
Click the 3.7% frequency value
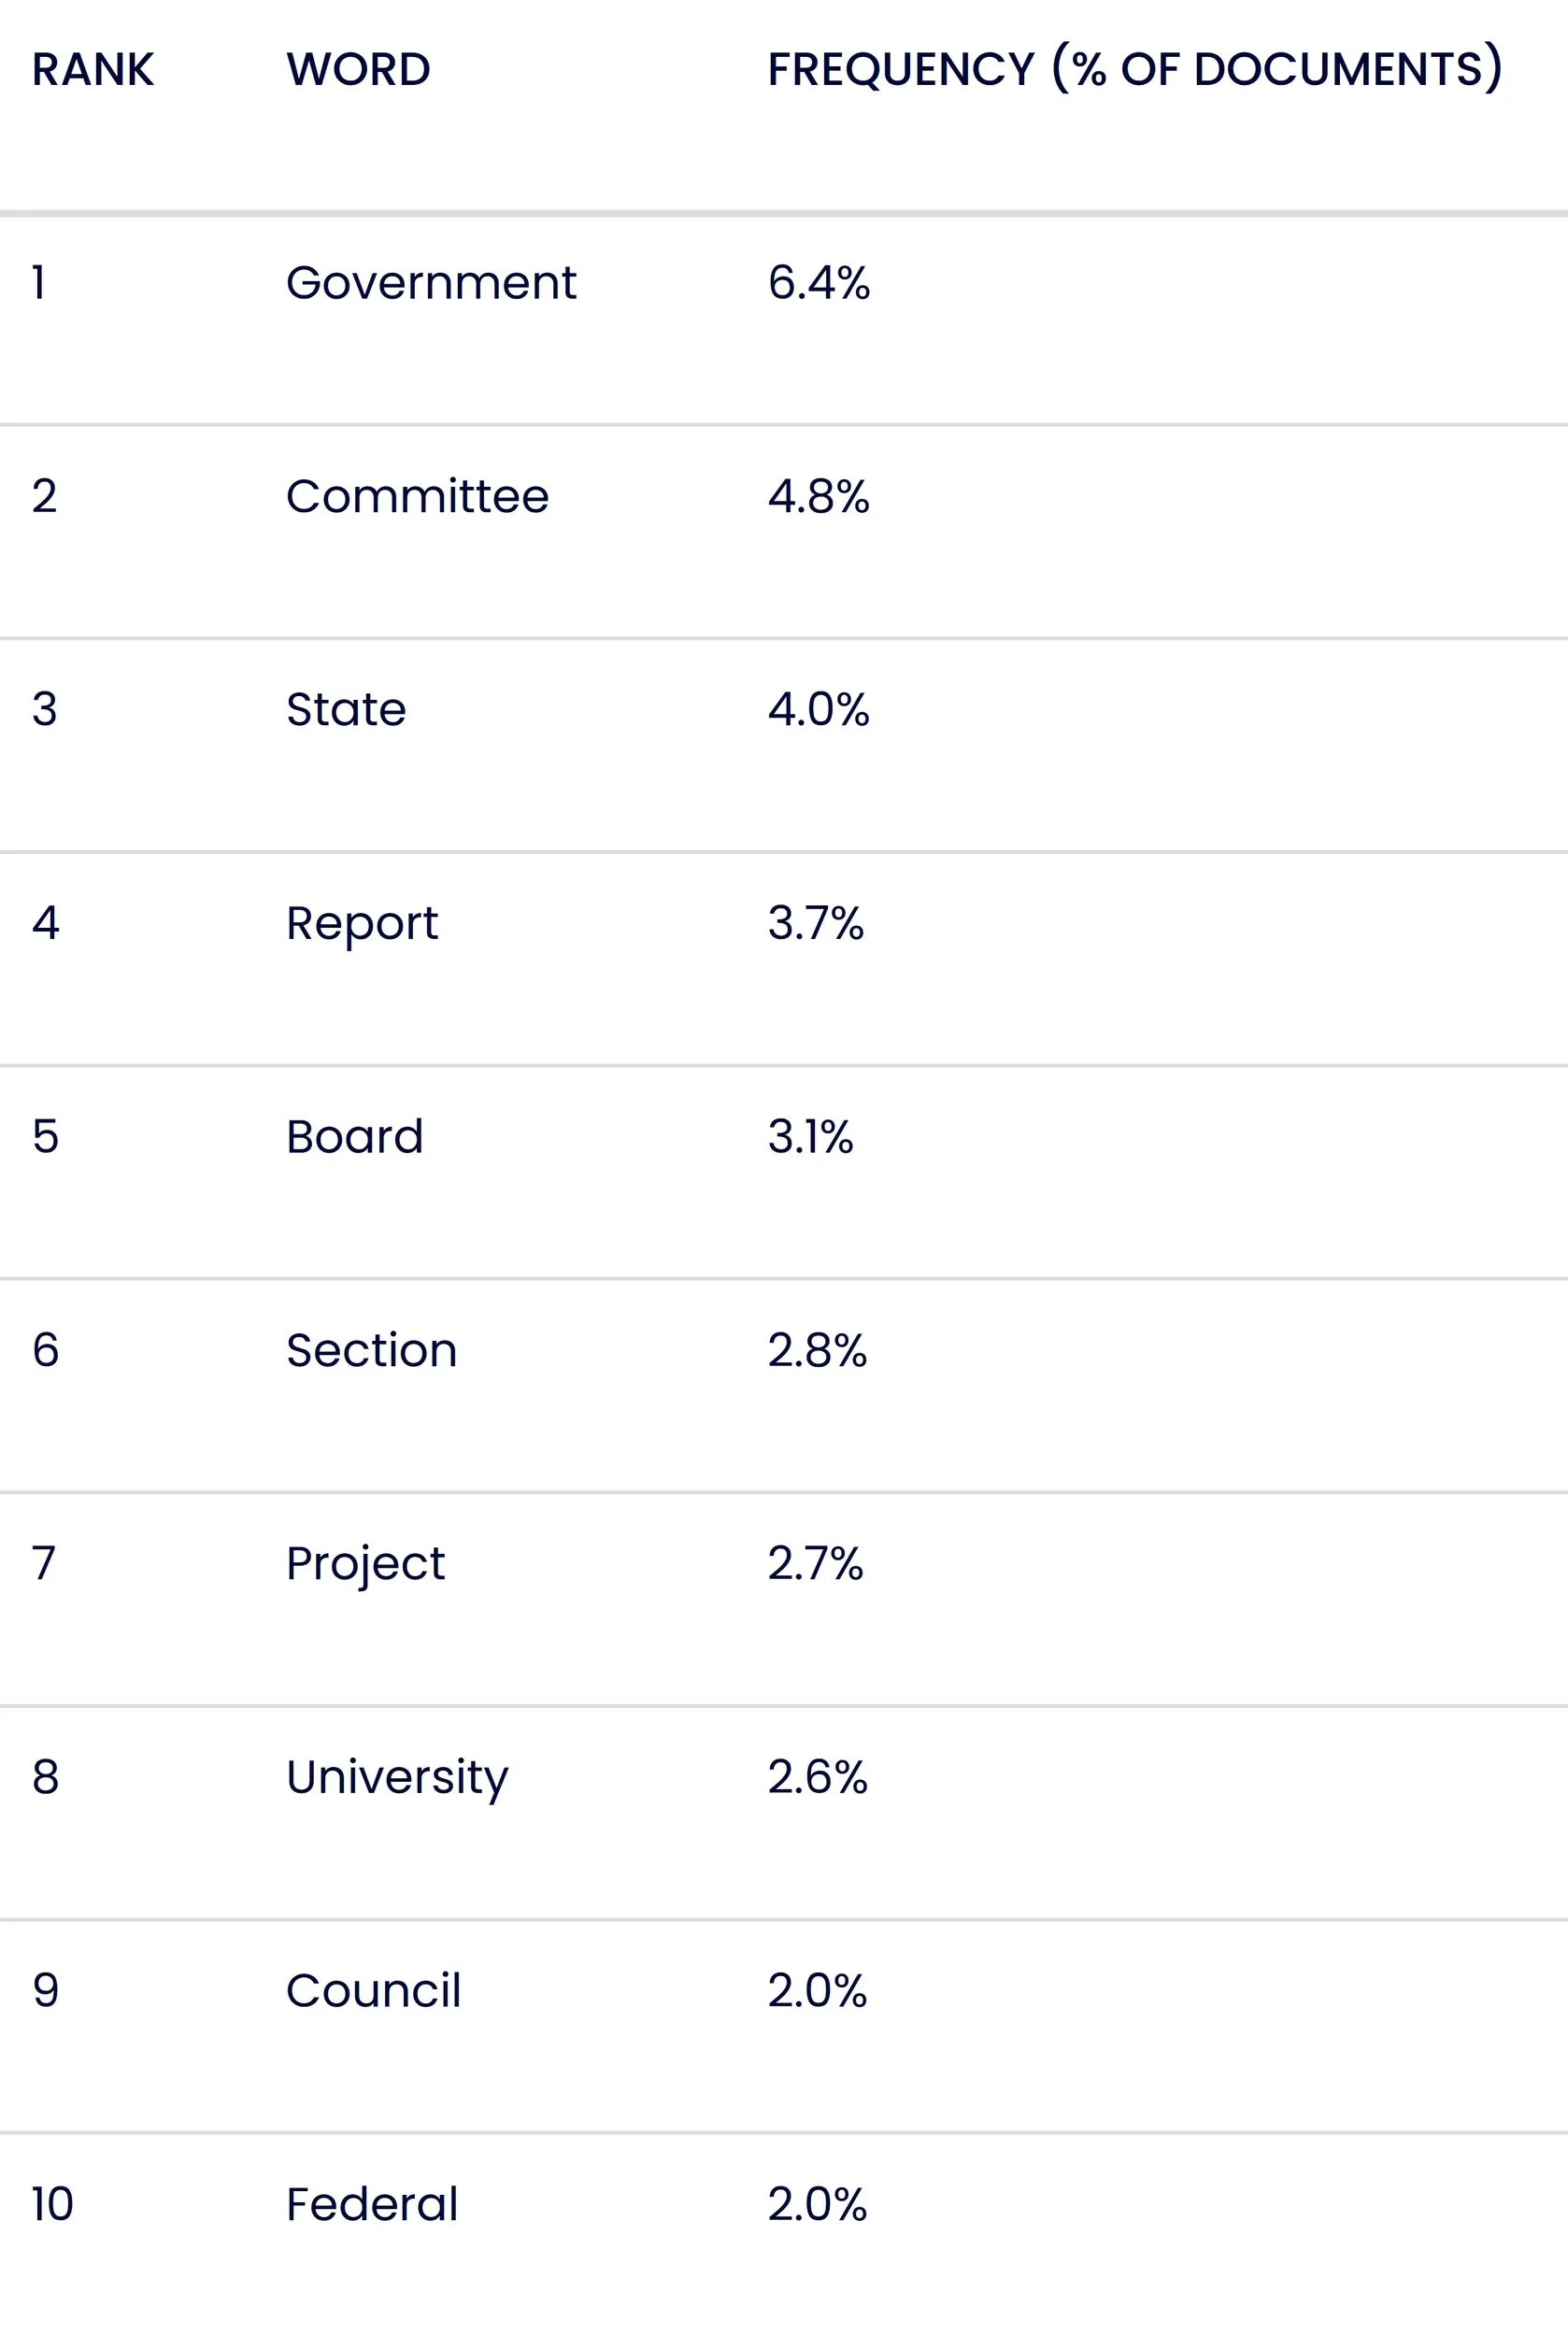(x=815, y=923)
